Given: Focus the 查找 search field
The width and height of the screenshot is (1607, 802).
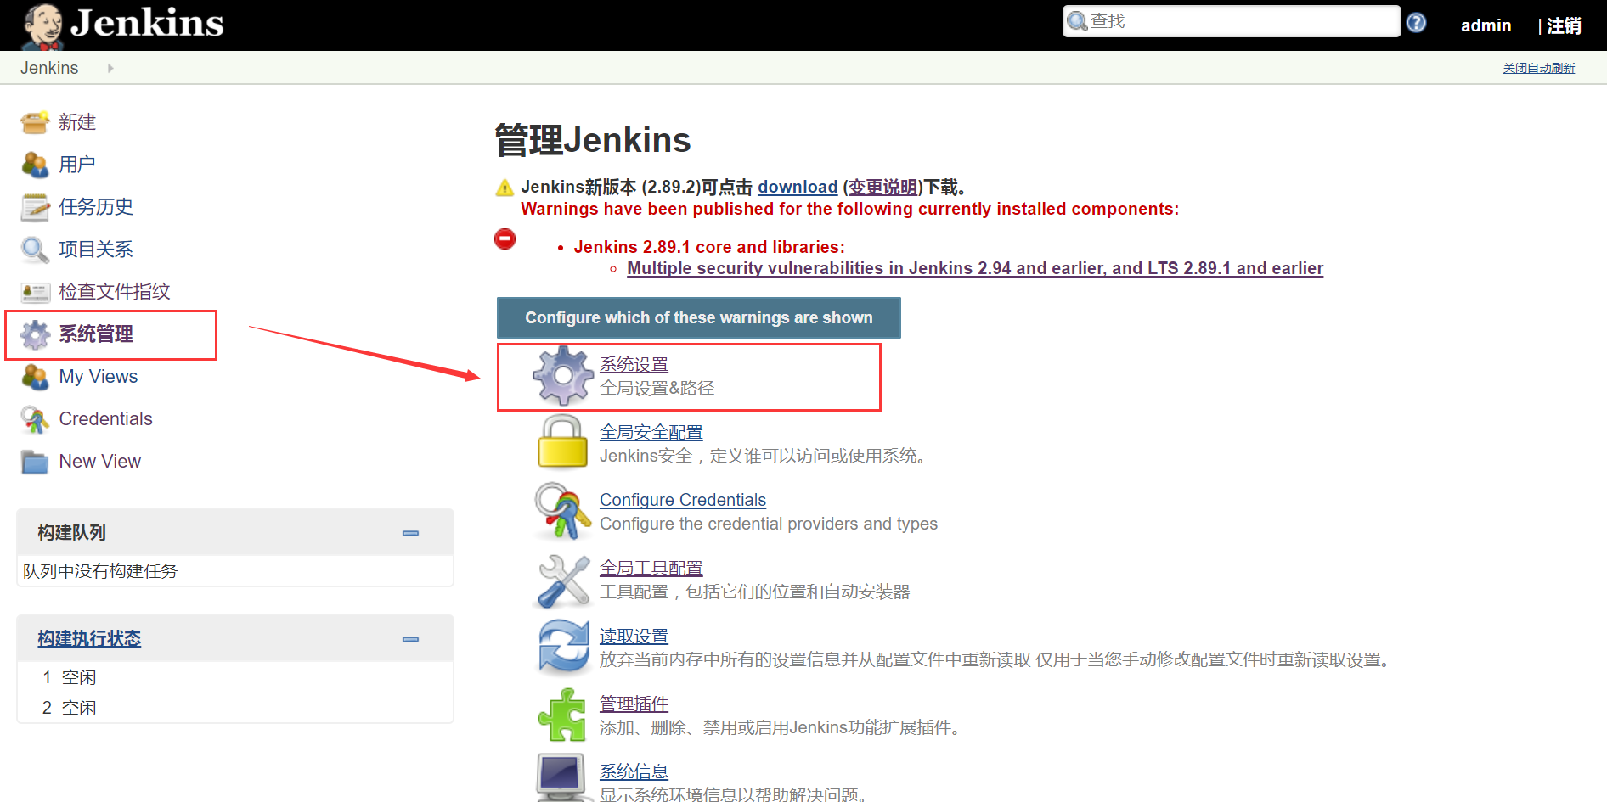Looking at the screenshot, I should pyautogui.click(x=1232, y=21).
